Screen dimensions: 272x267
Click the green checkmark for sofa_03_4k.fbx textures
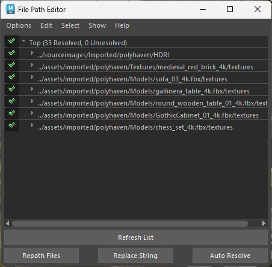pyautogui.click(x=12, y=77)
